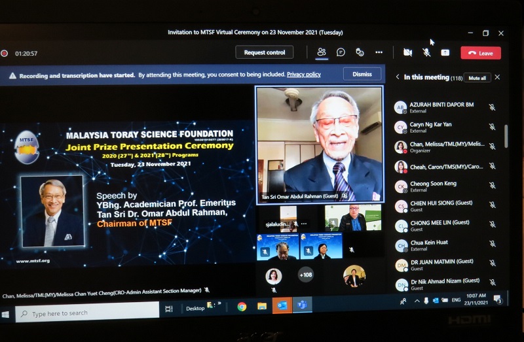Close the In this meeting panel
Image resolution: width=524 pixels, height=342 pixels.
click(x=497, y=77)
